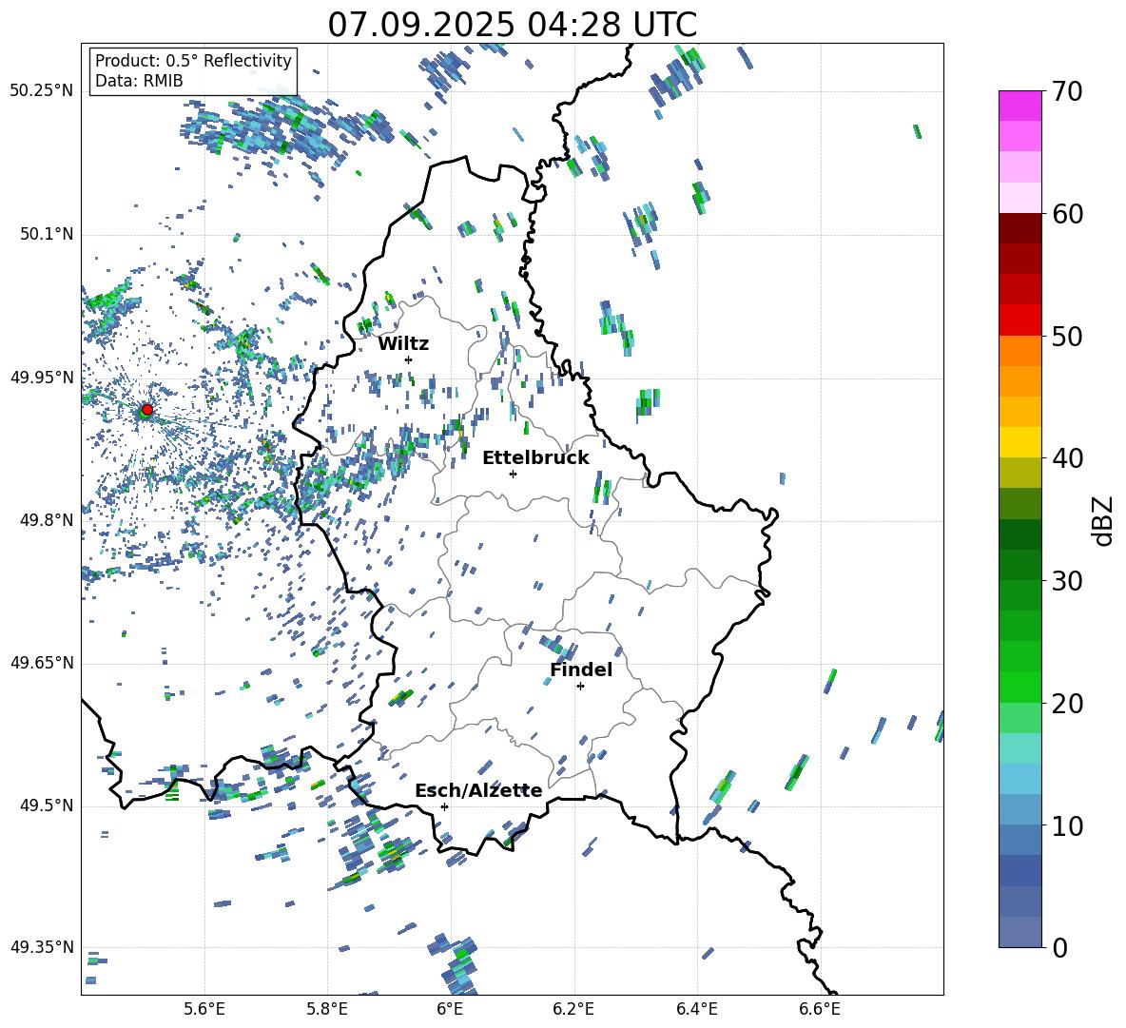The width and height of the screenshot is (1126, 1028).
Task: Click the colorbar tick label 50
Action: 1067,337
